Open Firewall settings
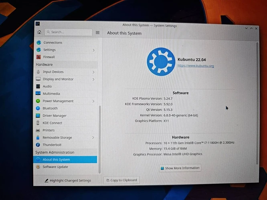The height and width of the screenshot is (200, 267). [x=49, y=57]
